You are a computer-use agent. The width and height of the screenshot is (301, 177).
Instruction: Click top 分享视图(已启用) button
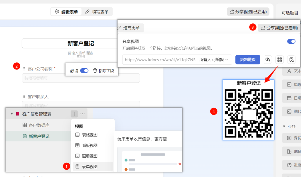(248, 12)
